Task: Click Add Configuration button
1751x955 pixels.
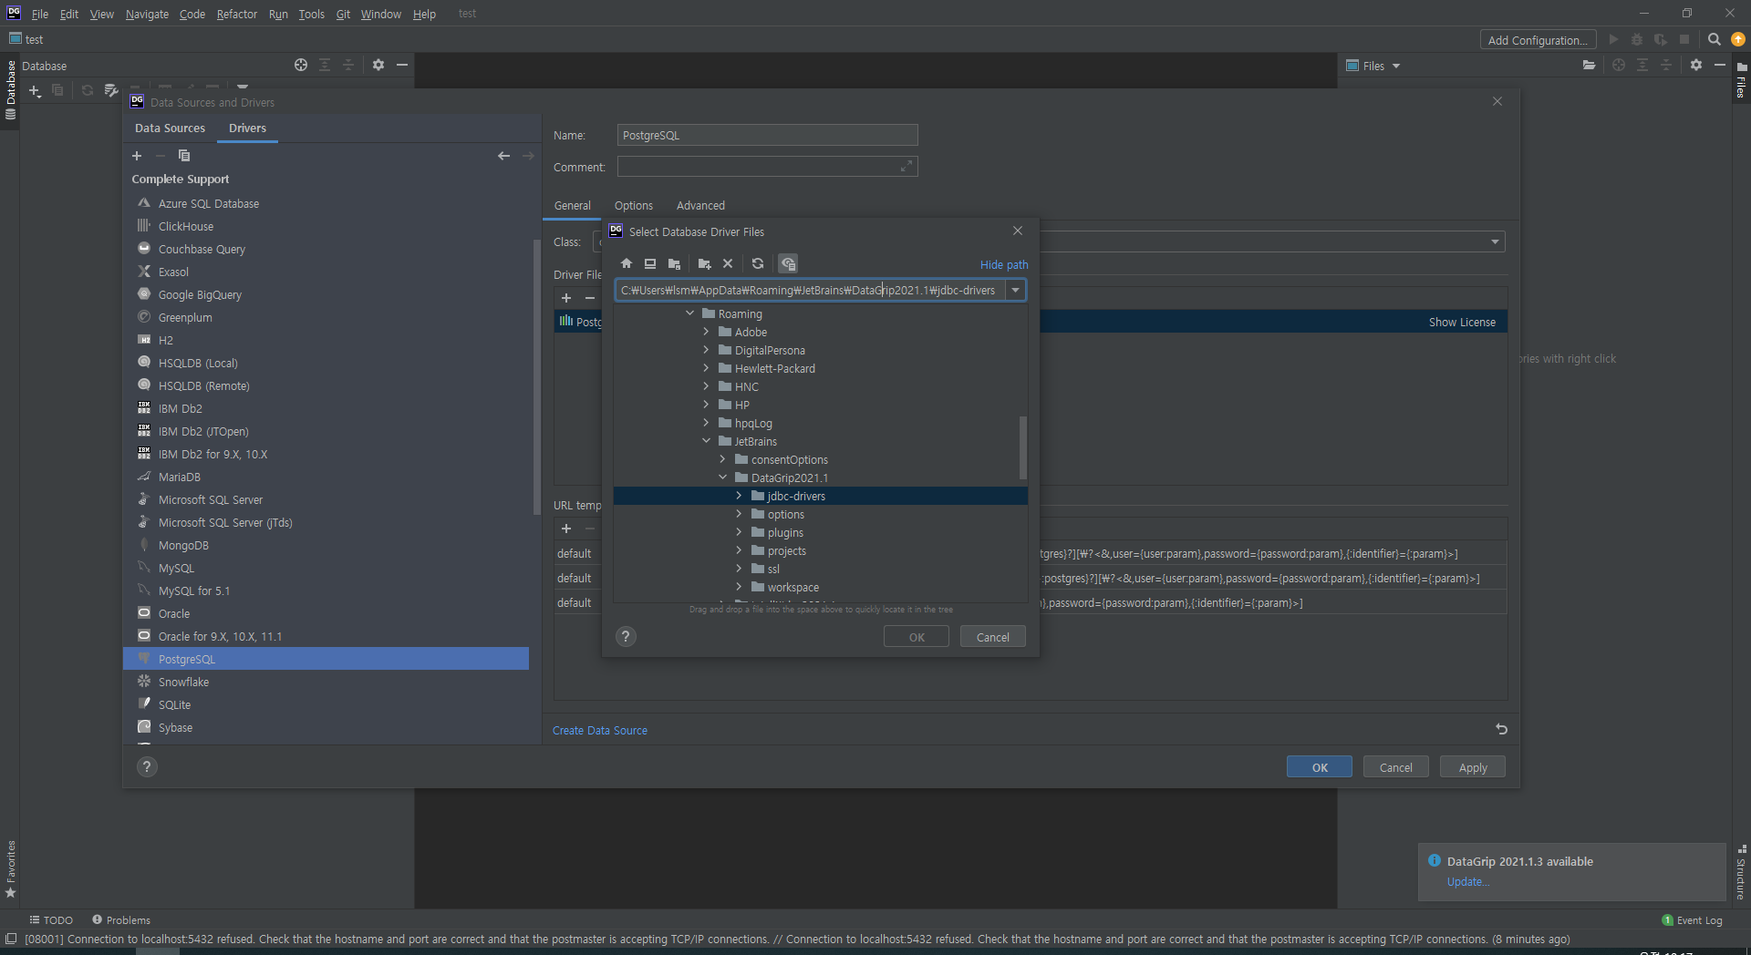Action: click(x=1538, y=40)
